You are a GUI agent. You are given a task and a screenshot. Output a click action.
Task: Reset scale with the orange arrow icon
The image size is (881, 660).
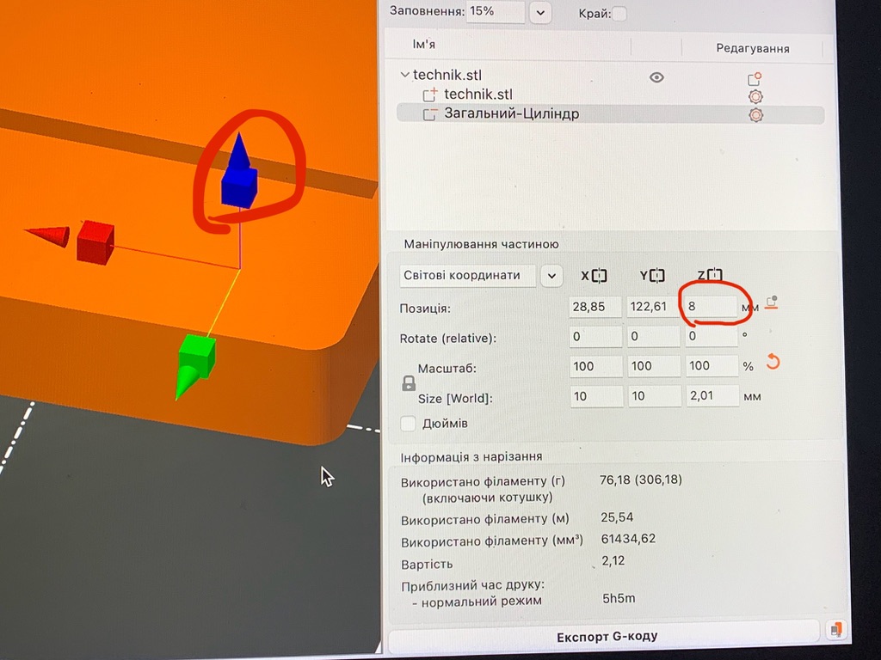(x=773, y=362)
